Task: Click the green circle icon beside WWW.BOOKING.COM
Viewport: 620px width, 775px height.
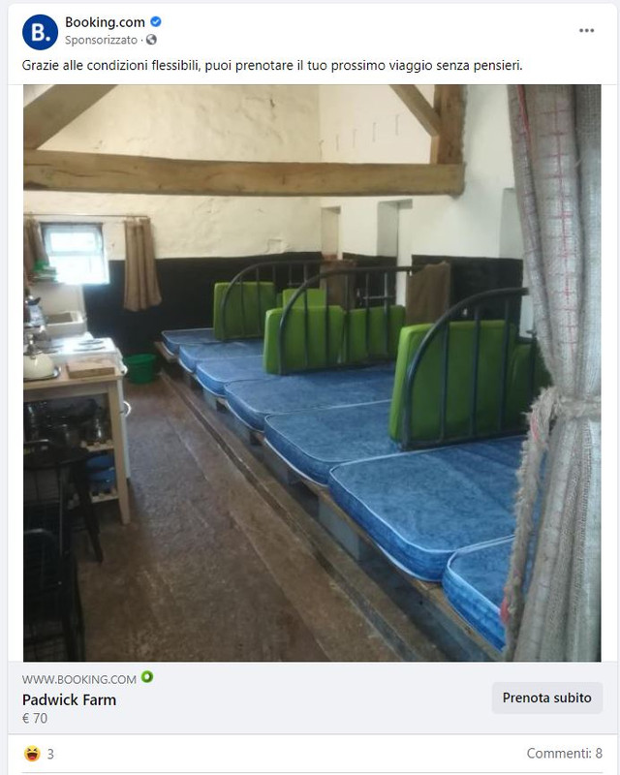Action: (x=147, y=676)
